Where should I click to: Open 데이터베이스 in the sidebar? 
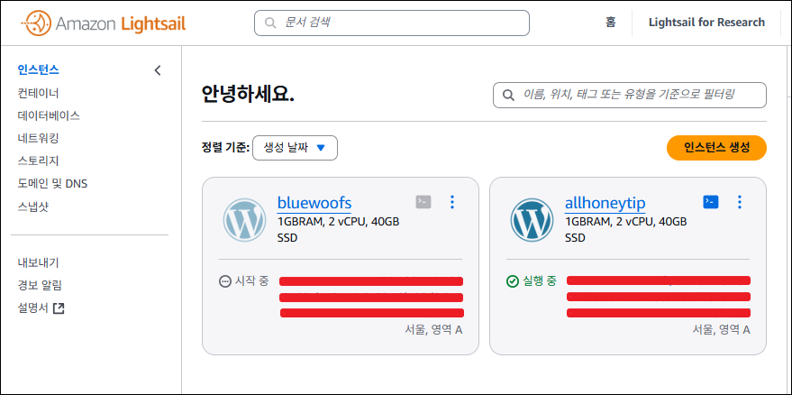(49, 115)
